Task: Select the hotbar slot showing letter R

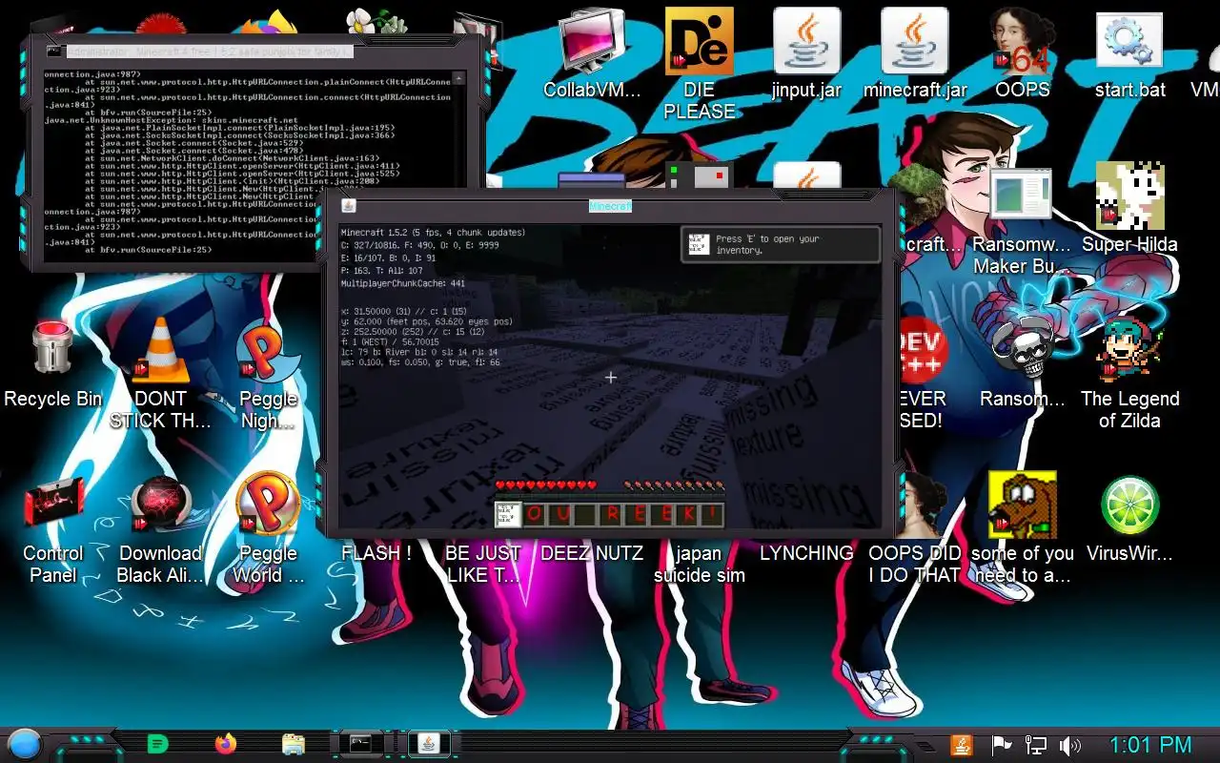Action: tap(610, 515)
